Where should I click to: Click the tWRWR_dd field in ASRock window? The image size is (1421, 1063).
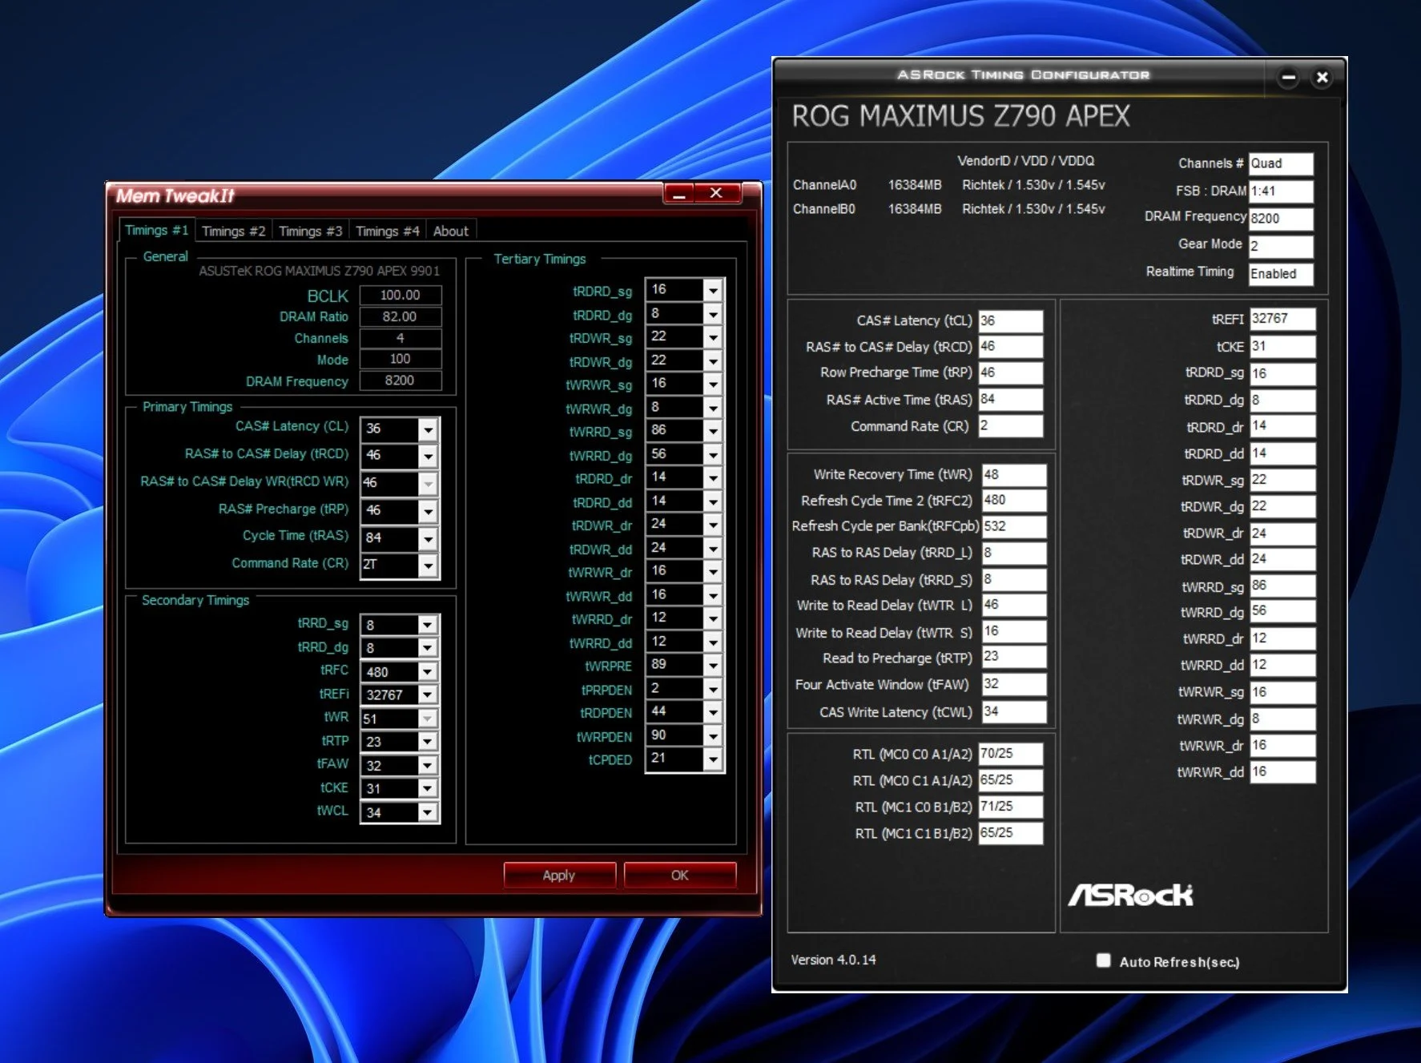(x=1282, y=771)
